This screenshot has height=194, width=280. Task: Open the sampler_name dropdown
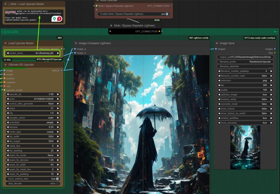[x=33, y=118]
